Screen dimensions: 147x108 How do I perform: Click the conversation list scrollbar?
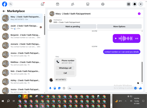pos(45,25)
